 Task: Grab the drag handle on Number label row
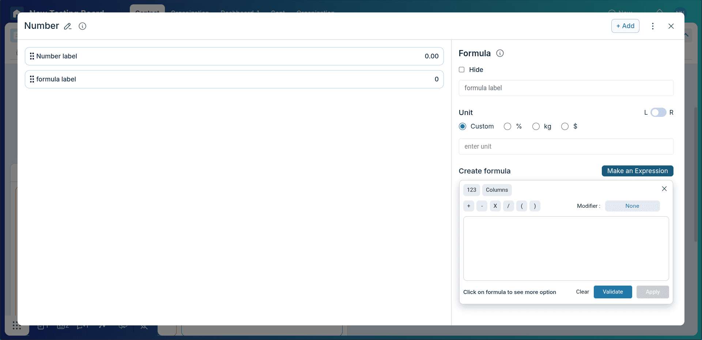click(32, 56)
